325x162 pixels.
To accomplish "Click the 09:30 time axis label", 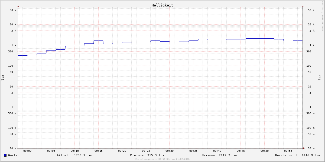I will tap(170, 151).
